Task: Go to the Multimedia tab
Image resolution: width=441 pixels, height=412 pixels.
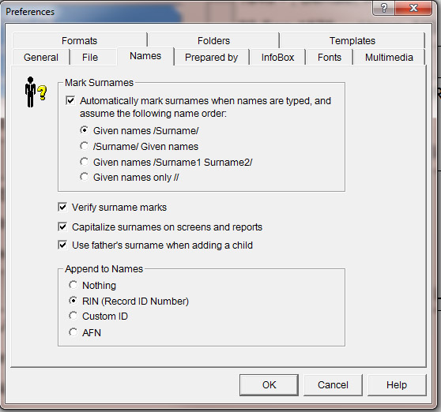Action: [x=389, y=58]
